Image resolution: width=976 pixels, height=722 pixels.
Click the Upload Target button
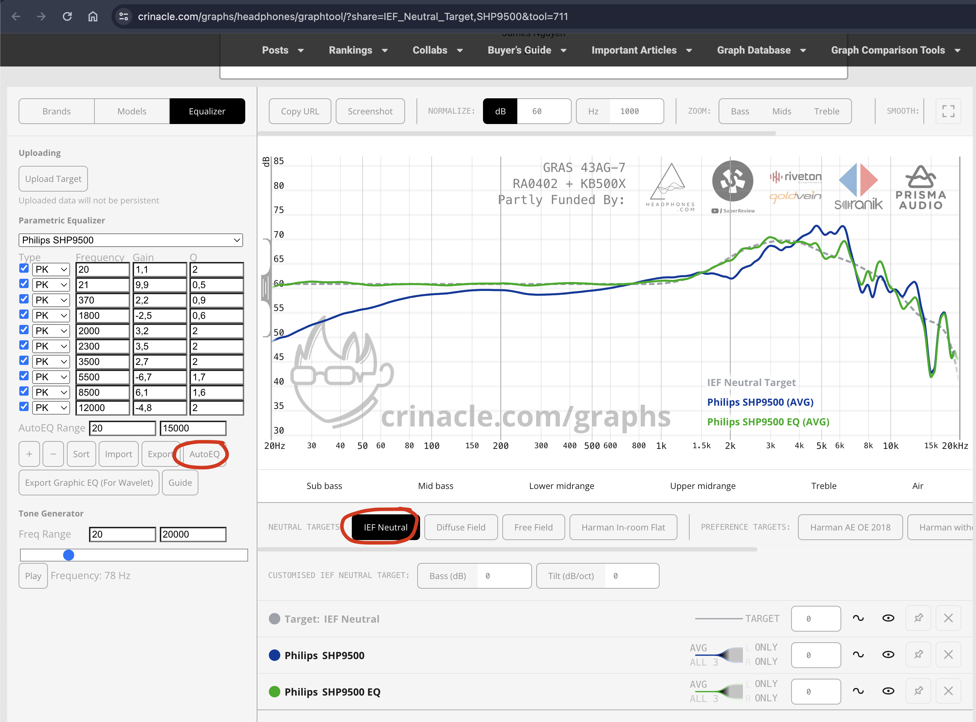coord(53,179)
